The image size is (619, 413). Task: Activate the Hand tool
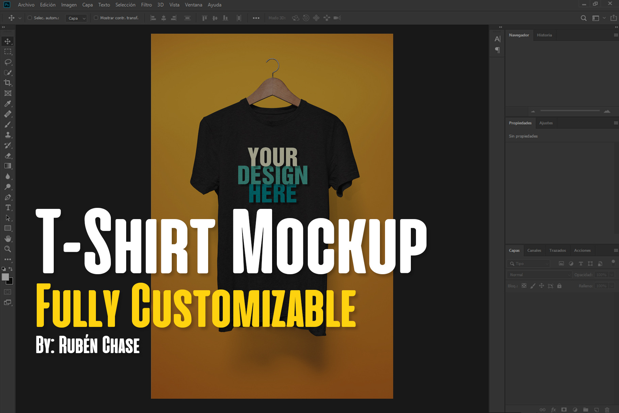point(7,238)
